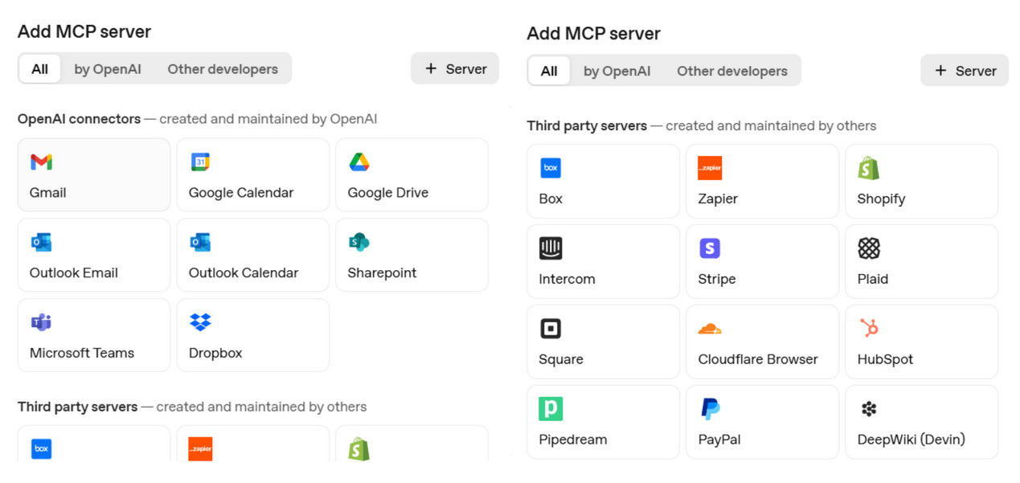
Task: Click the cut-off Box icon in left panel
Action: click(41, 449)
